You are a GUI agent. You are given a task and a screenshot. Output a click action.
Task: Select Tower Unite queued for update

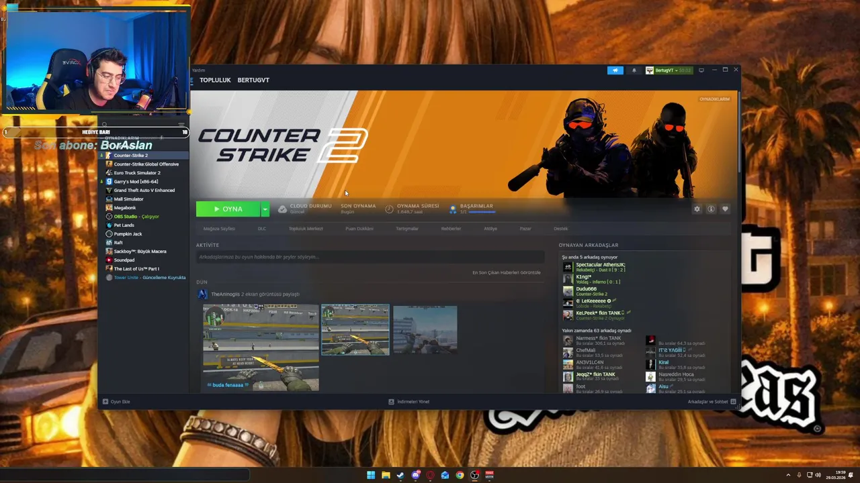(146, 277)
